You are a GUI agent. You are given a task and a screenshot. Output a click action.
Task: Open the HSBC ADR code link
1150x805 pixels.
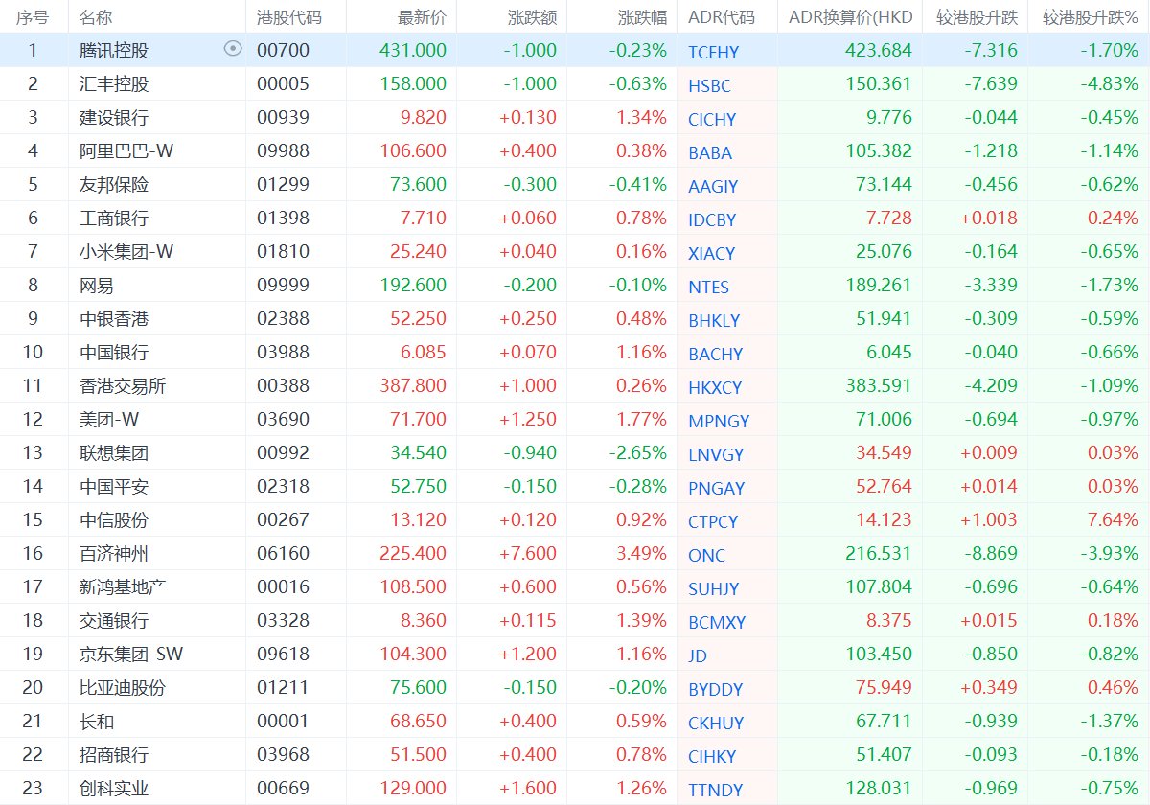pos(709,85)
